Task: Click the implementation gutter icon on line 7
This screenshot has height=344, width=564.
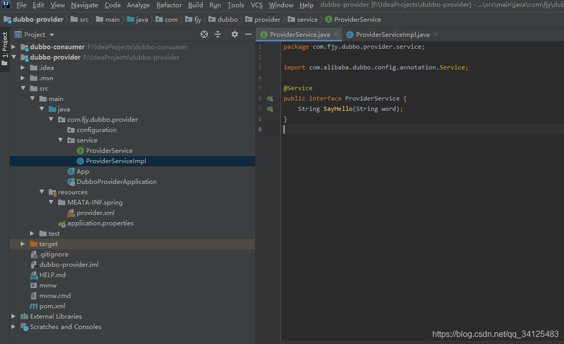Action: [270, 109]
